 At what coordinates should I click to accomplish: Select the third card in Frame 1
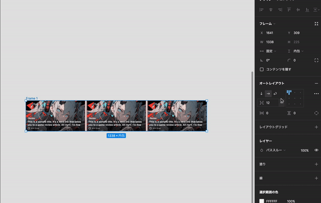177,116
